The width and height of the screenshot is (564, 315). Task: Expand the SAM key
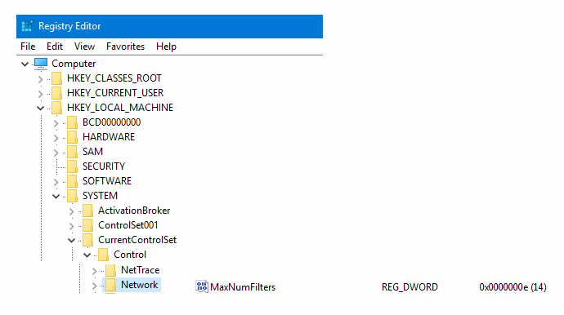[x=56, y=153]
